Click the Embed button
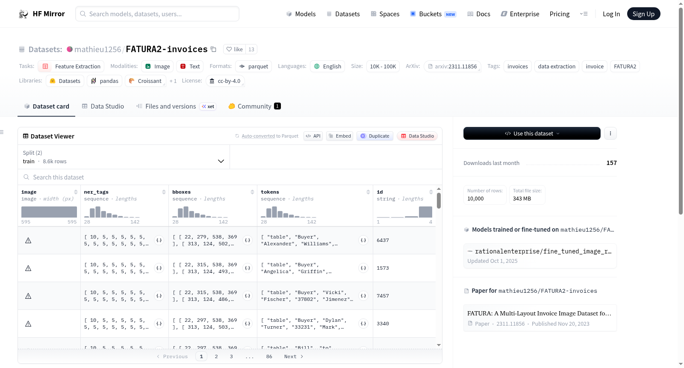Viewport: 684px width, 368px height. (339, 136)
